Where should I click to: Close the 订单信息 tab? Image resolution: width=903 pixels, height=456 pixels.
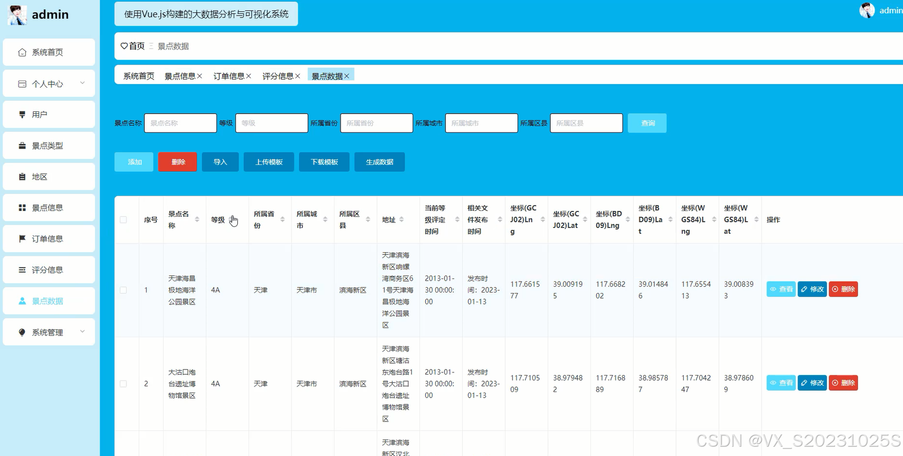[x=249, y=76]
